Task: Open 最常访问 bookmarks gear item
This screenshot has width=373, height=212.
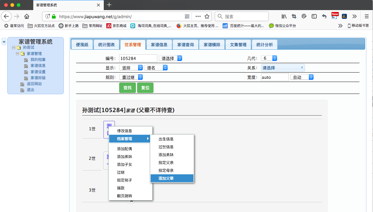Action: 14,26
